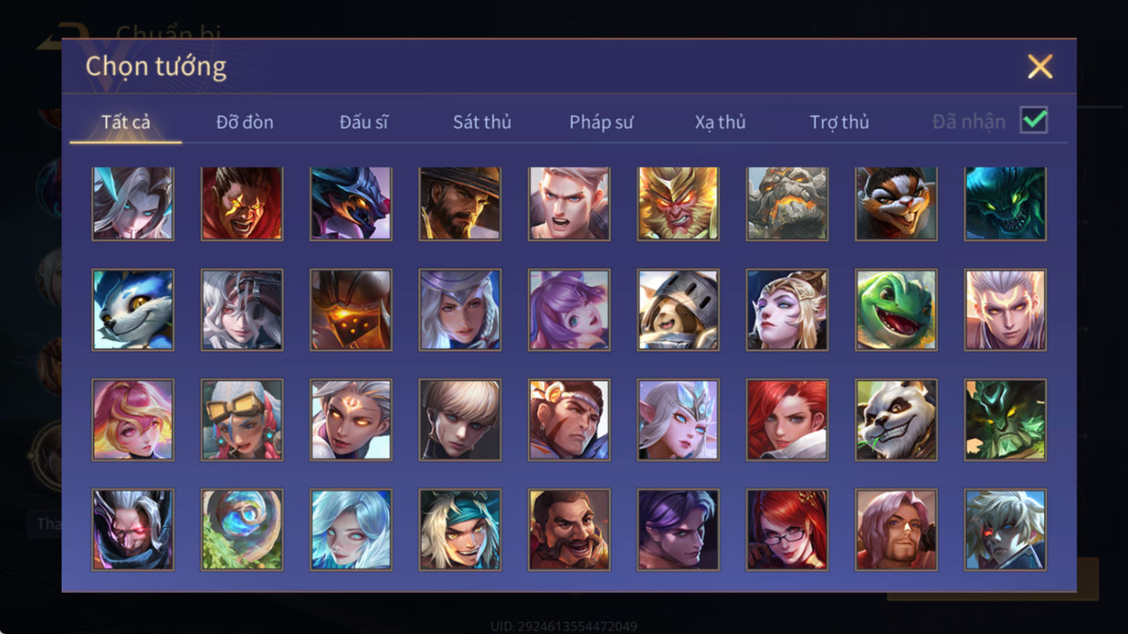Select the mustached brown-haired hero portrait

tap(569, 529)
